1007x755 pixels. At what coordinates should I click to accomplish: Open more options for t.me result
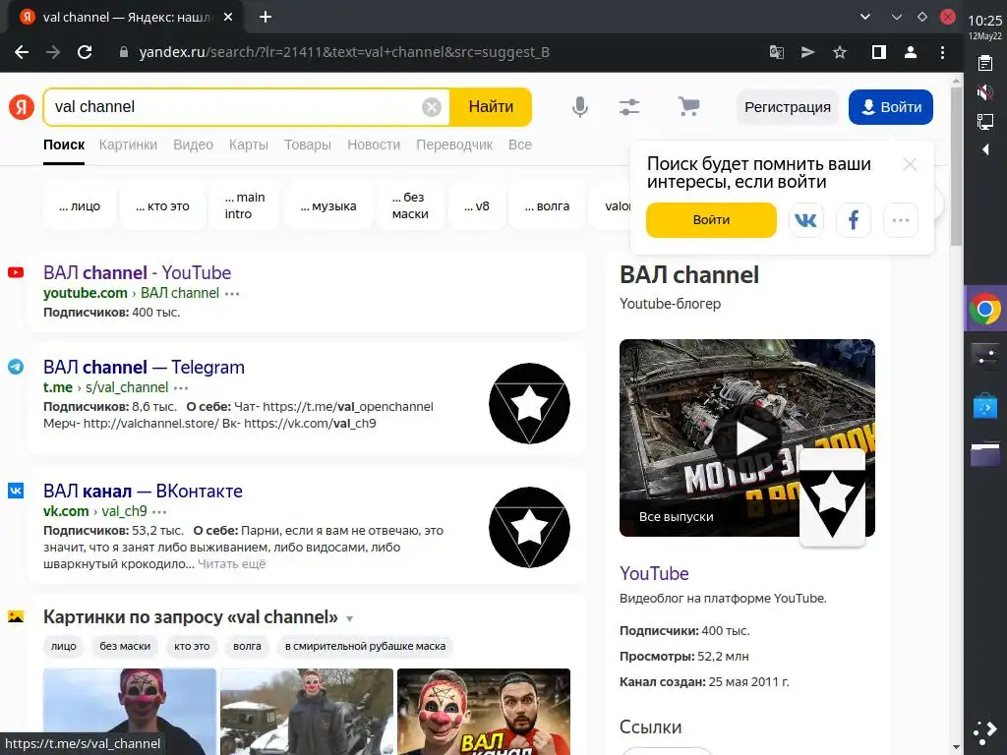click(x=181, y=388)
